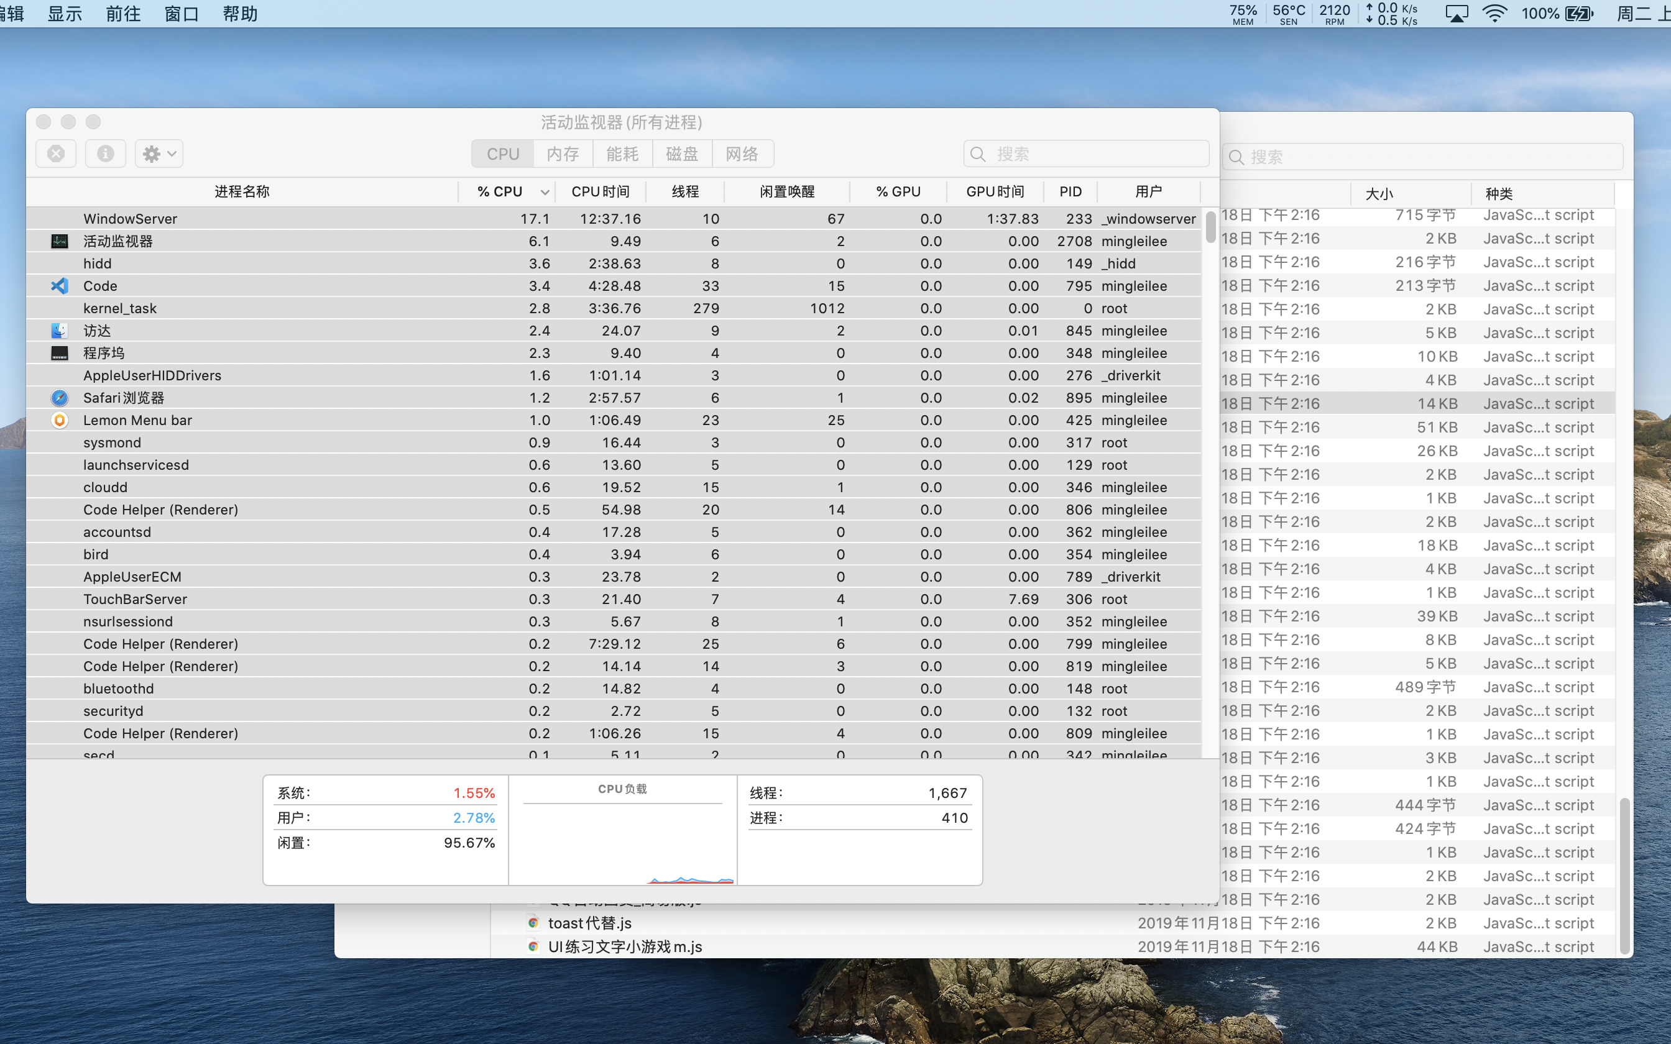Open the process info inspector icon
Screen dimensions: 1671x1044
coord(105,153)
